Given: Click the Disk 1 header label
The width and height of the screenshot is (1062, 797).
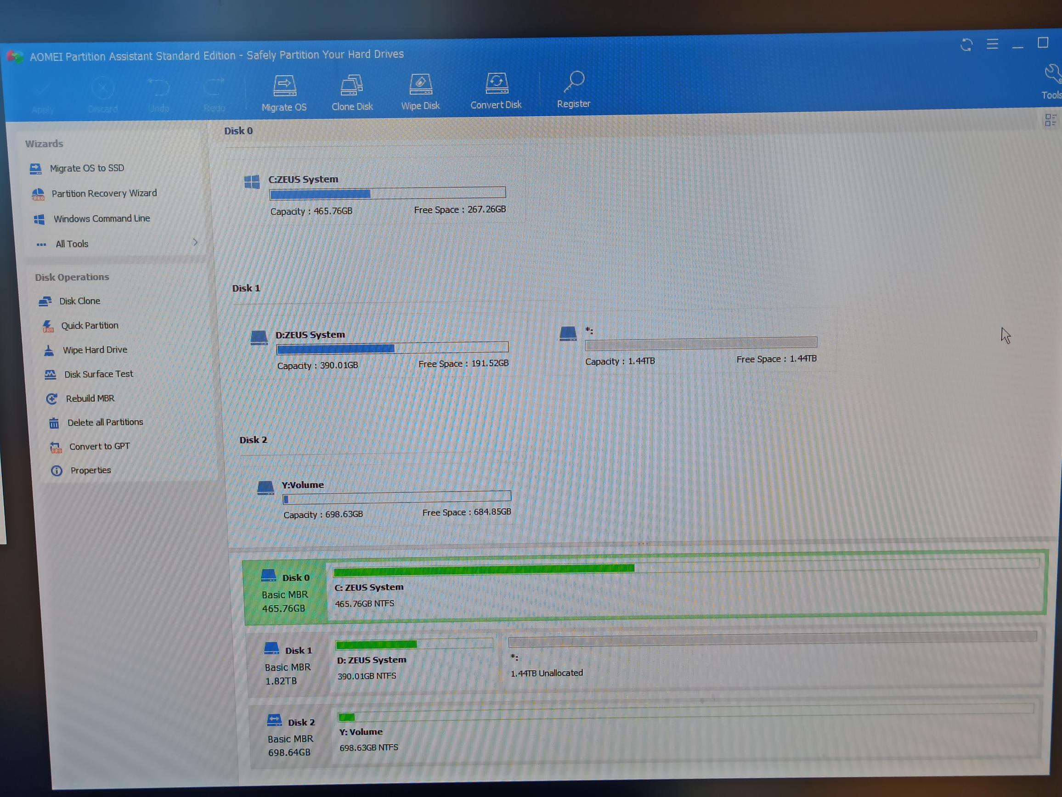Looking at the screenshot, I should pos(246,288).
